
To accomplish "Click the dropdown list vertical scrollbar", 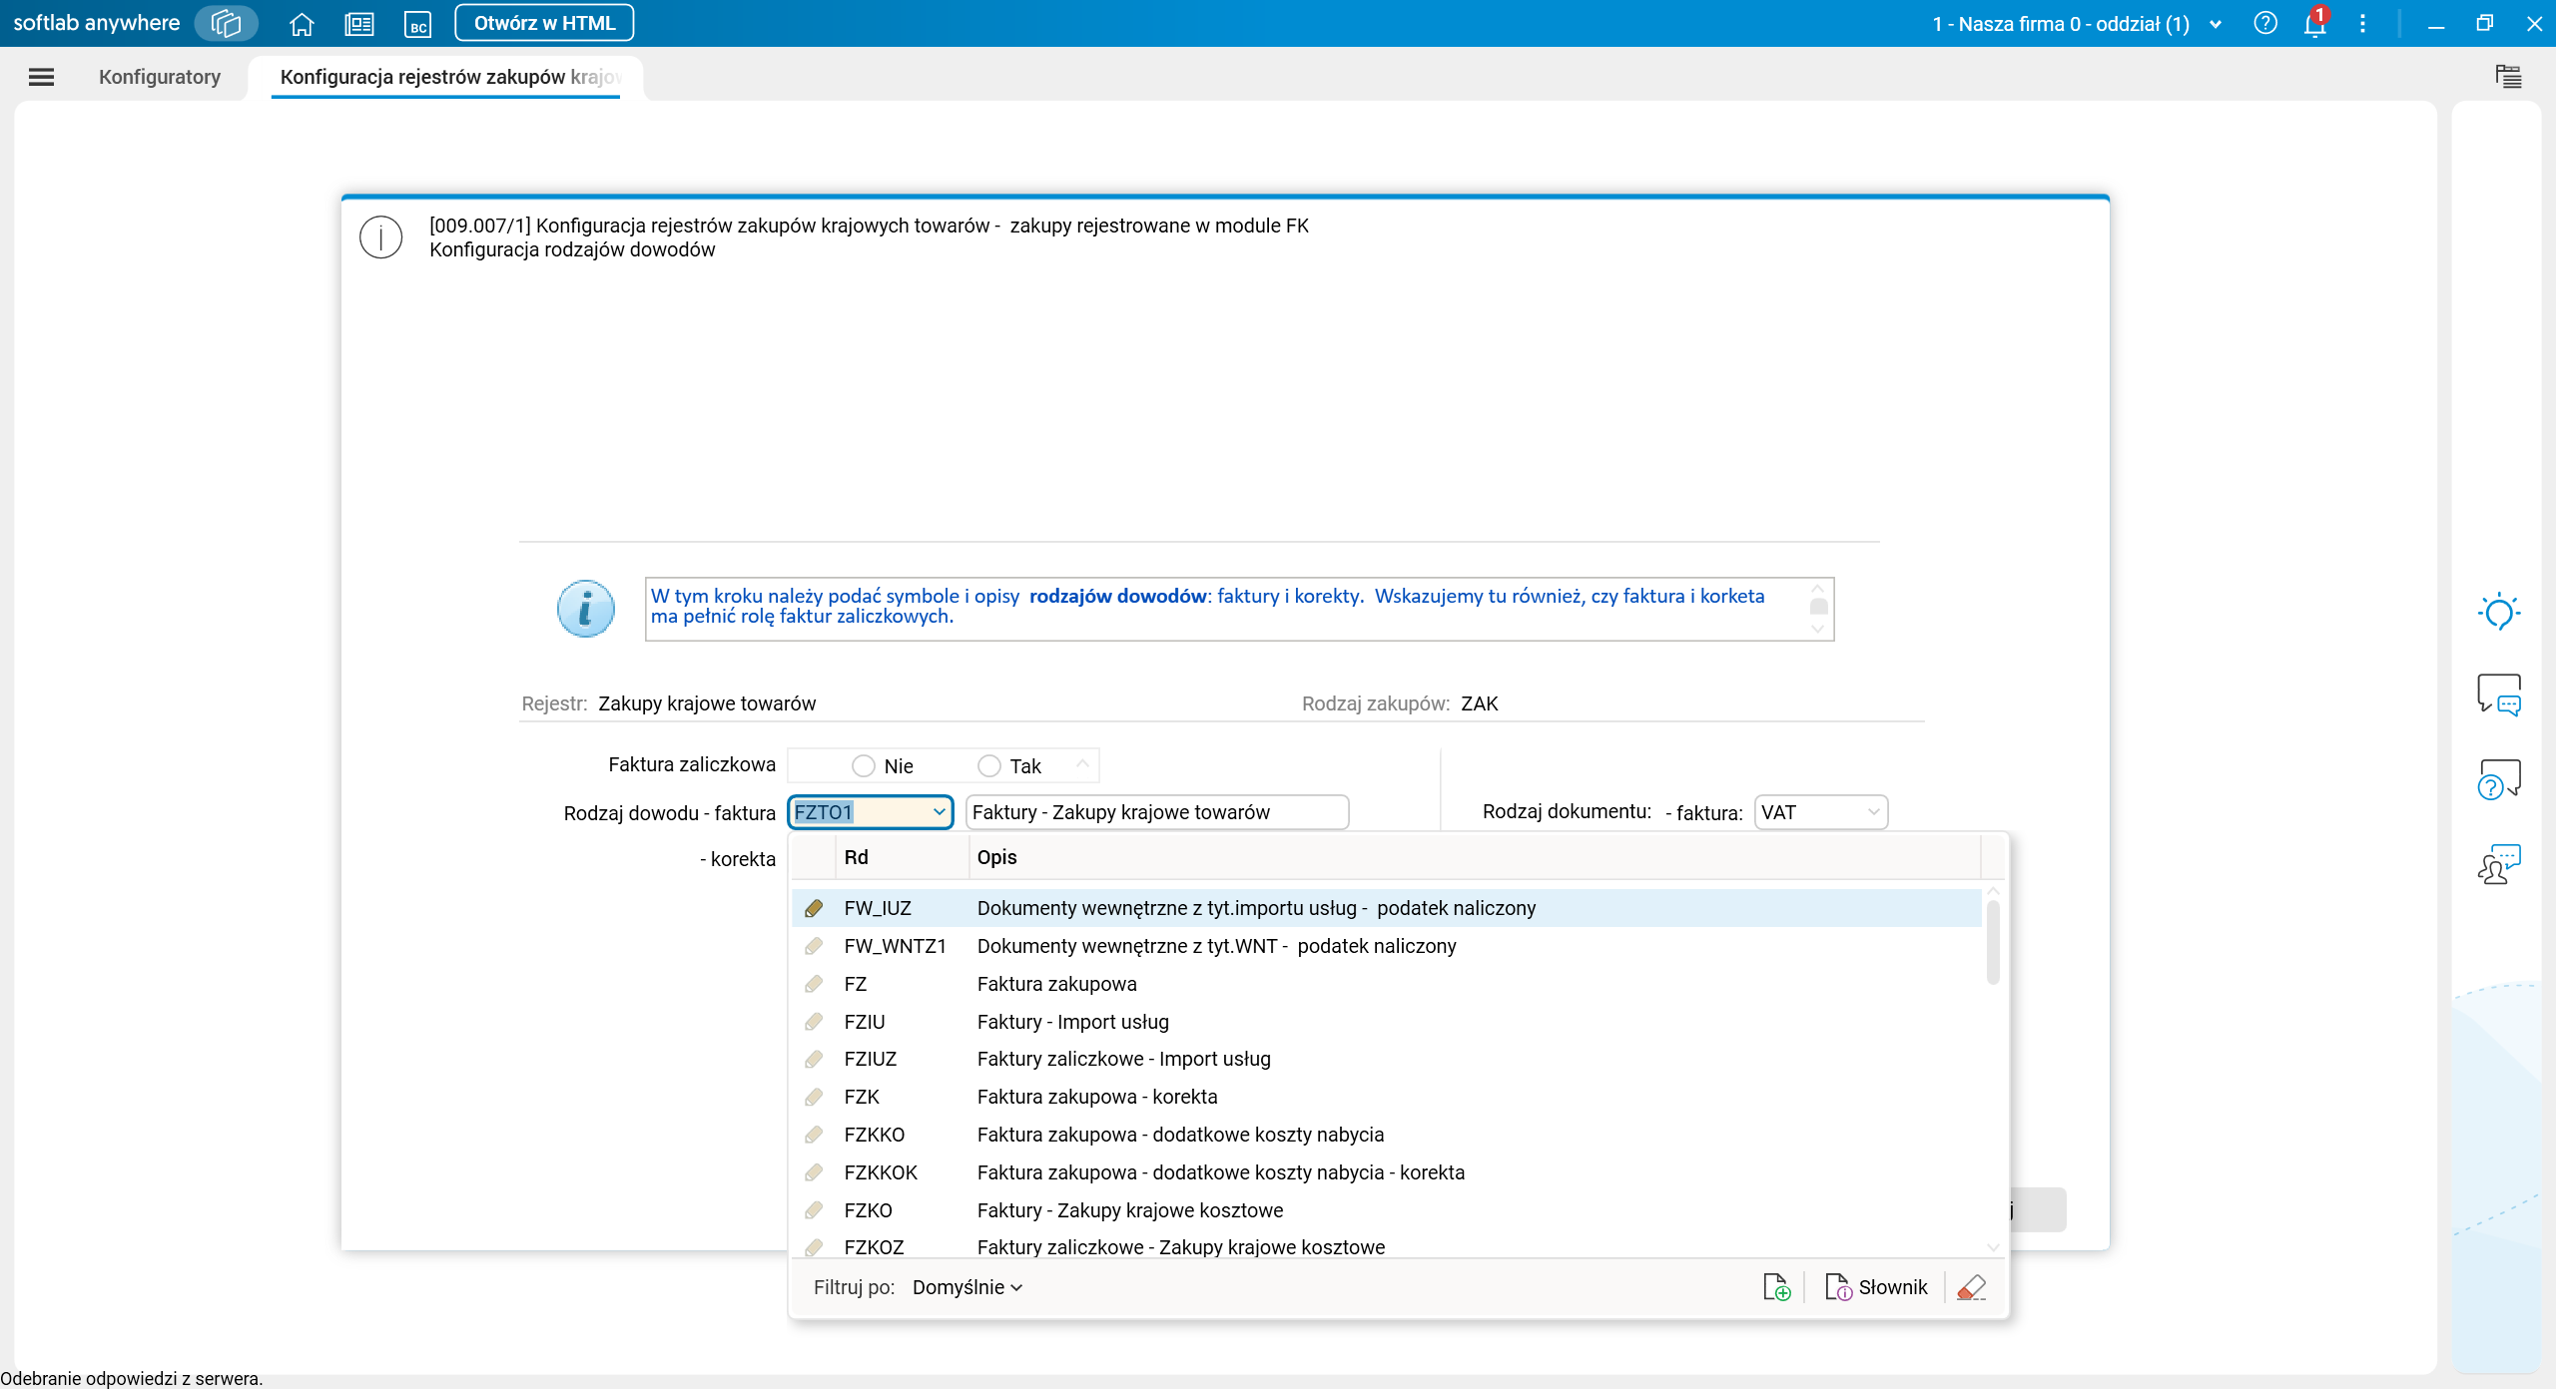I will pyautogui.click(x=1993, y=943).
